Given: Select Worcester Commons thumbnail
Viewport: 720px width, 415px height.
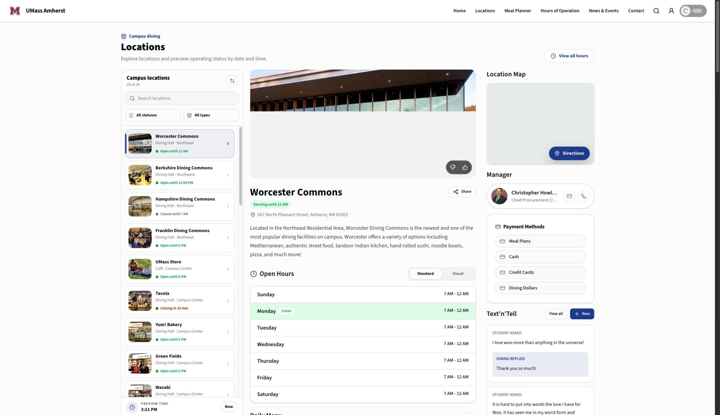Looking at the screenshot, I should pos(140,144).
